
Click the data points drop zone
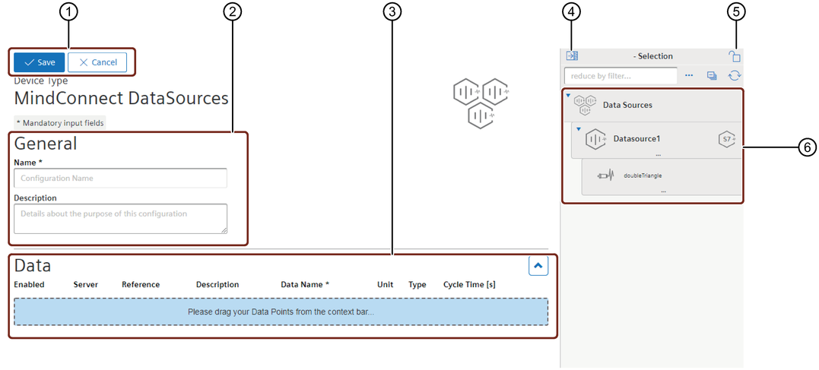281,312
